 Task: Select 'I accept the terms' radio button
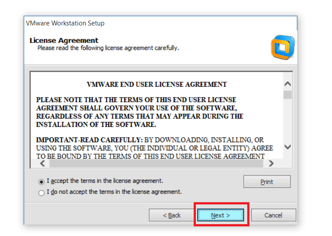click(x=41, y=182)
